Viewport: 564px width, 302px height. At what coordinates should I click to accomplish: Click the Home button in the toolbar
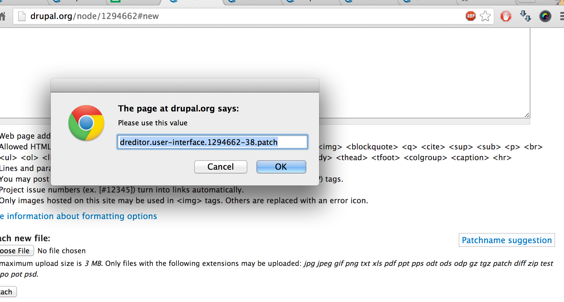click(x=3, y=16)
